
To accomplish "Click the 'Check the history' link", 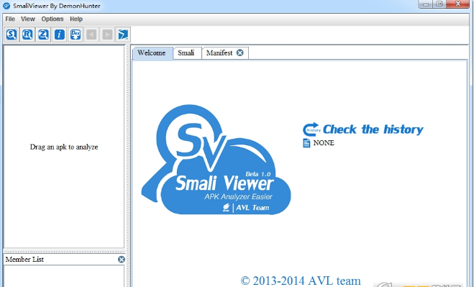I will click(x=373, y=129).
